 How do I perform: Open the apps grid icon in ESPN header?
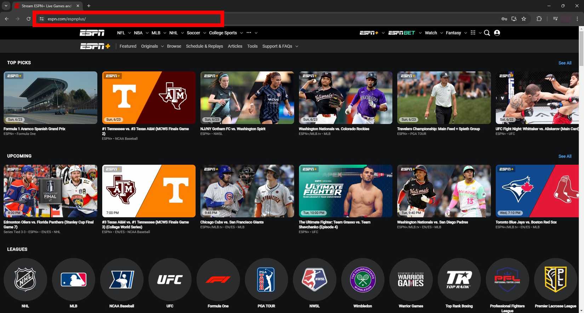tap(473, 33)
